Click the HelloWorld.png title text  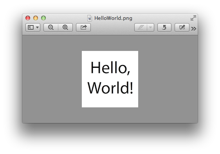pyautogui.click(x=113, y=18)
